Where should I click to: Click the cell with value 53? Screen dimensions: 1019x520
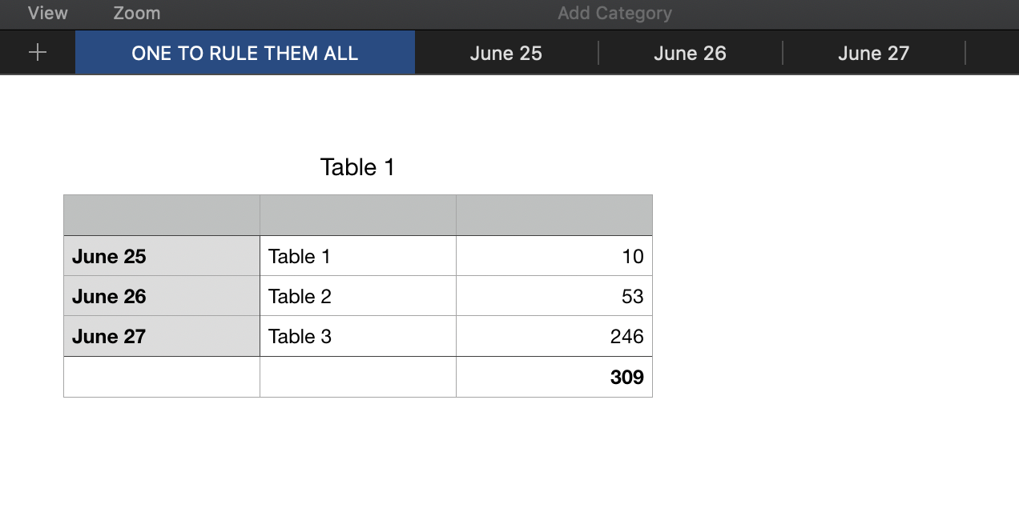pos(554,296)
